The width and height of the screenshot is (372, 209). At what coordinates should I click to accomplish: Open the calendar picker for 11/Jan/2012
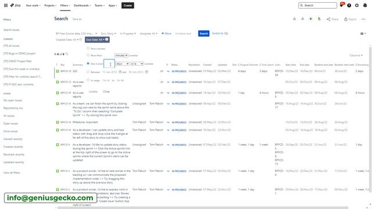point(120,72)
